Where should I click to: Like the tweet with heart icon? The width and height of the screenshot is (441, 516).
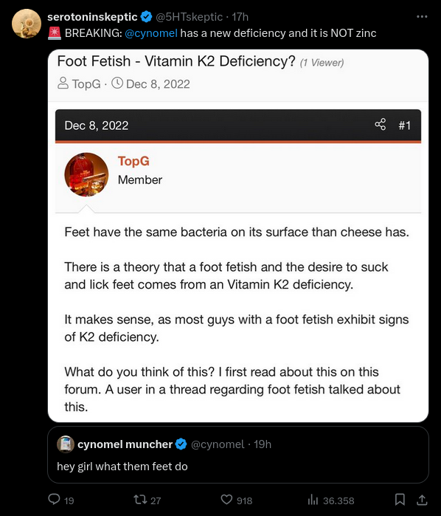pyautogui.click(x=226, y=500)
